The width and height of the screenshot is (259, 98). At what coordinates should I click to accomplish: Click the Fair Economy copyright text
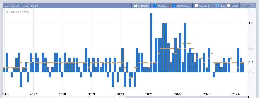pyautogui.click(x=18, y=12)
